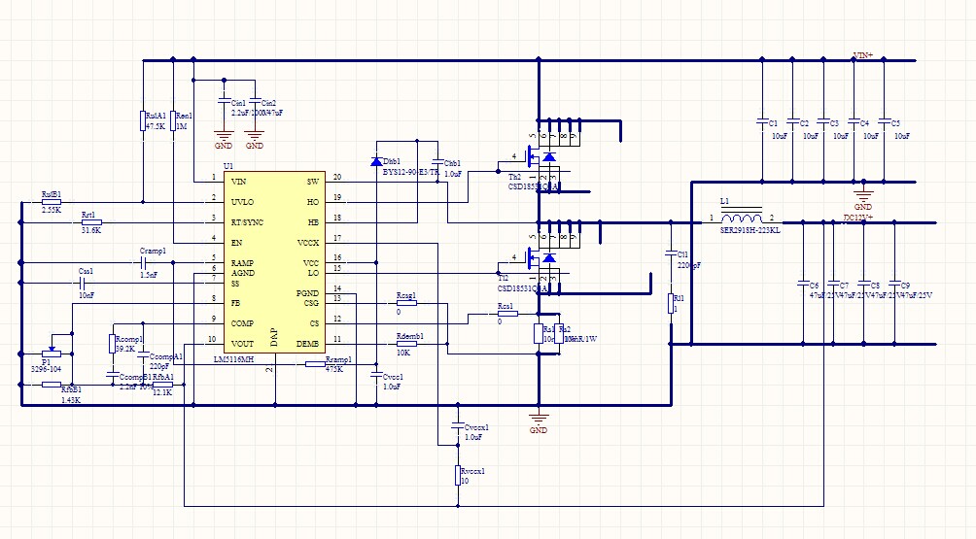Select resistor Rrt1 31.6K
The width and height of the screenshot is (976, 539).
tap(91, 222)
